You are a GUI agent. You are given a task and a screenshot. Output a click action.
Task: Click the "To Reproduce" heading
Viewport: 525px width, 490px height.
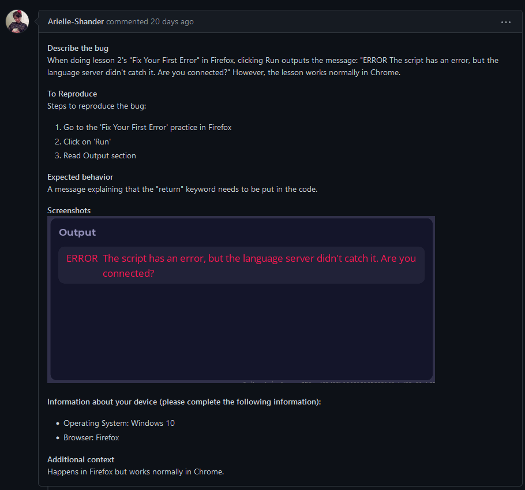(72, 94)
